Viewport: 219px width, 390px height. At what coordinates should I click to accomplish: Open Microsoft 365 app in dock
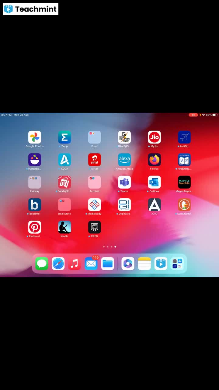click(128, 264)
